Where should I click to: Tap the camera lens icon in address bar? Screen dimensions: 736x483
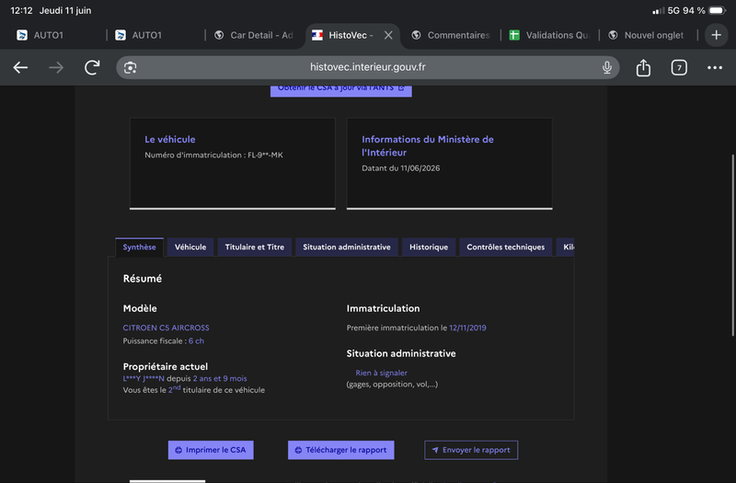pos(131,67)
